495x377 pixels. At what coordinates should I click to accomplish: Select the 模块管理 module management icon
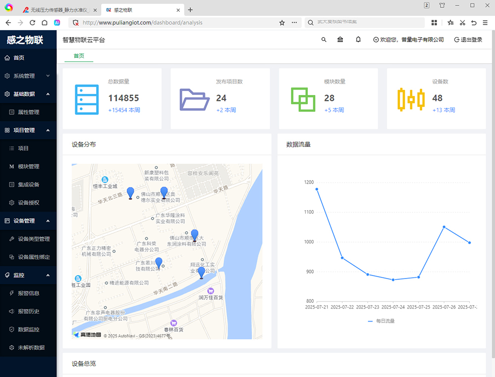pyautogui.click(x=11, y=166)
